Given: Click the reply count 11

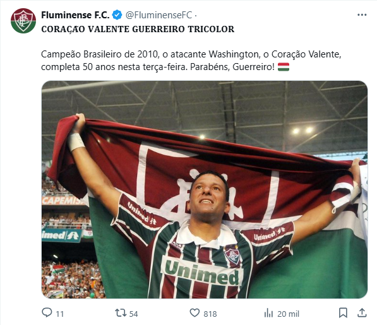Looking at the screenshot, I should tap(59, 314).
